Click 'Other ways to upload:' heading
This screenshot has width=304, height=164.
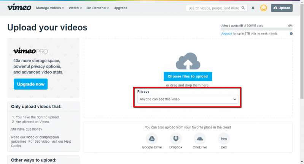34,160
